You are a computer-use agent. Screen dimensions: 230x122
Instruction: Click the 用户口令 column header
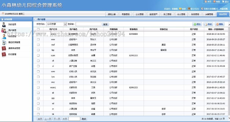click(x=53, y=29)
